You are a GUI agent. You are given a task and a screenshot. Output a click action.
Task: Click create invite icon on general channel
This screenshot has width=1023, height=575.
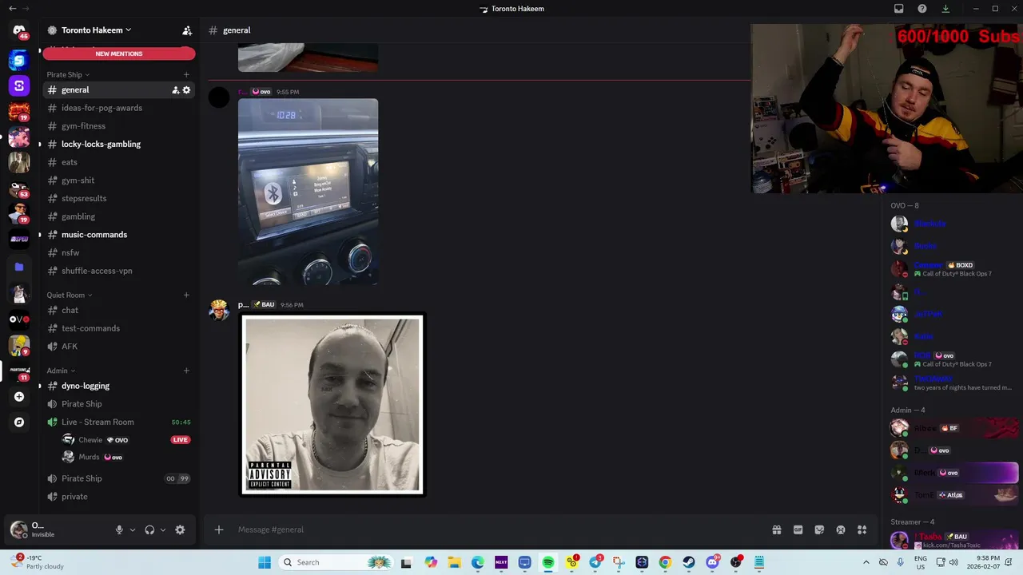pyautogui.click(x=175, y=90)
